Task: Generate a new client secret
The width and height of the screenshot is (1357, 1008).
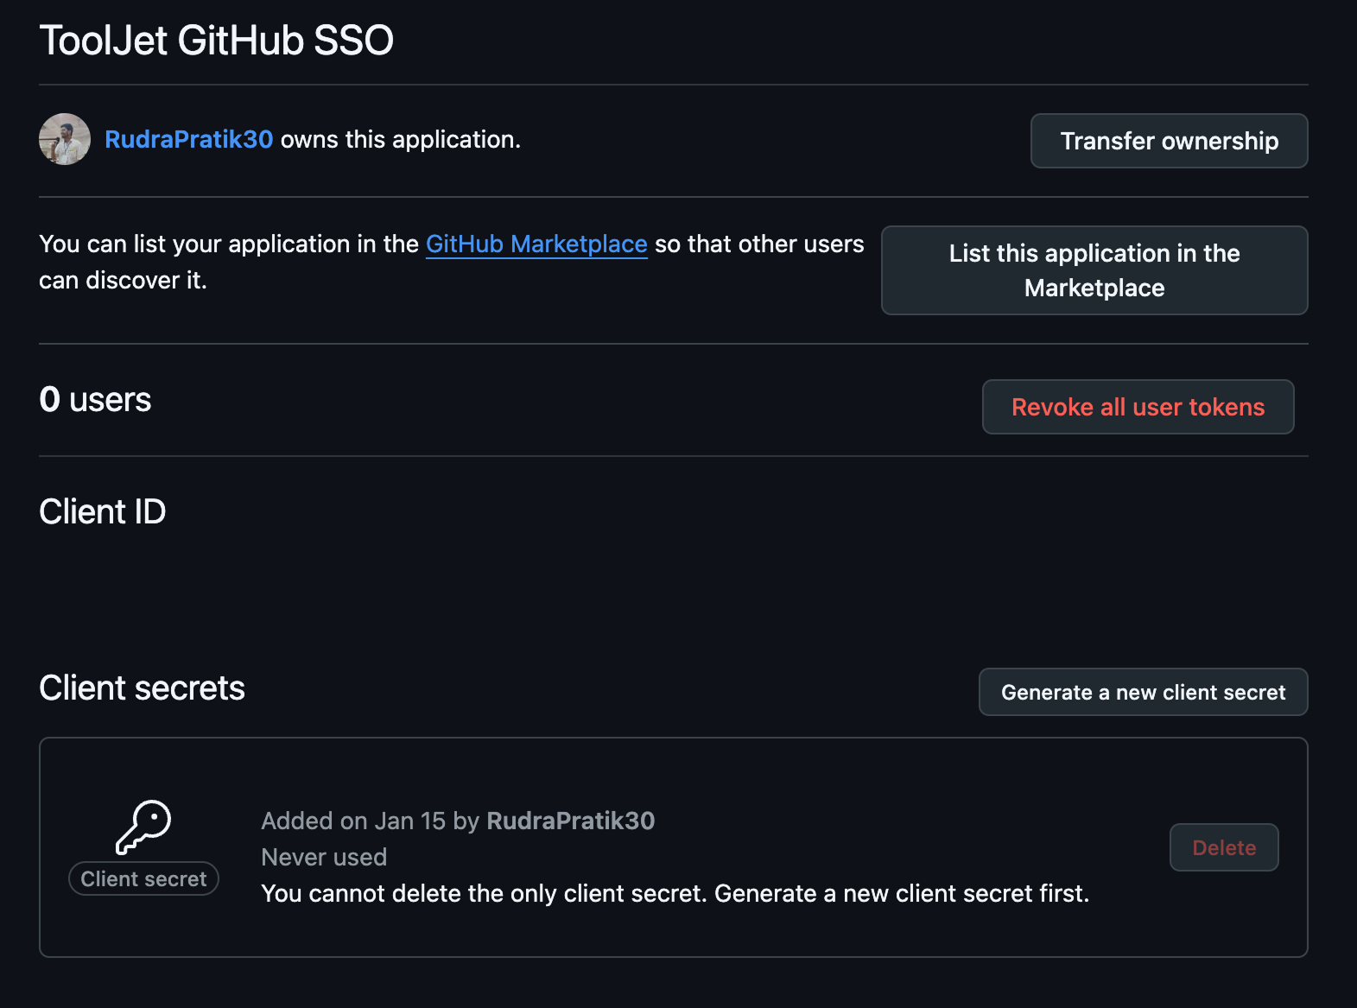Action: tap(1142, 693)
